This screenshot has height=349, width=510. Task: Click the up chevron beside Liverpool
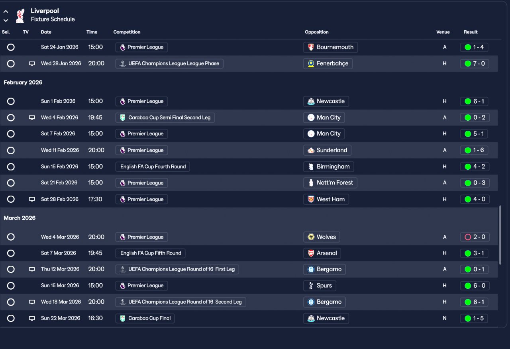[6, 12]
